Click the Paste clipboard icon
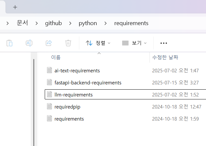 [x=10, y=43]
